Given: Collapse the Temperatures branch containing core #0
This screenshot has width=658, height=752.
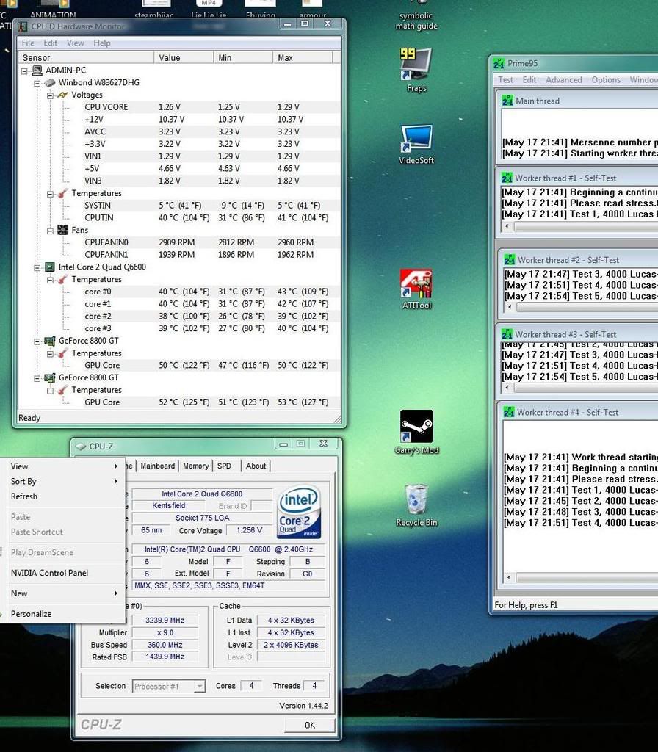Looking at the screenshot, I should 50,280.
